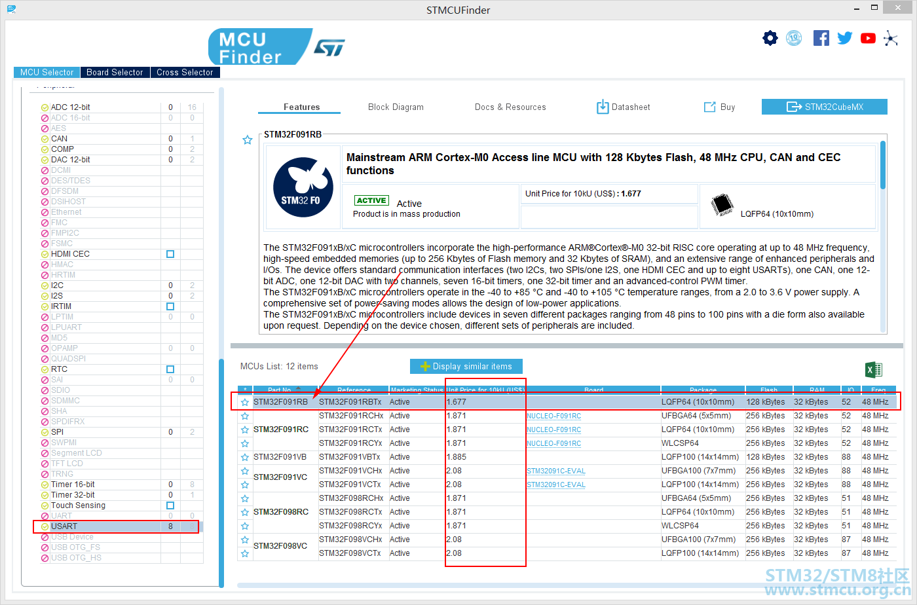The height and width of the screenshot is (605, 917).
Task: Tick the Touch Sensing checkbox
Action: point(170,505)
